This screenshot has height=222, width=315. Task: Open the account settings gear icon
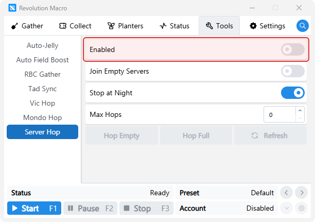click(301, 208)
